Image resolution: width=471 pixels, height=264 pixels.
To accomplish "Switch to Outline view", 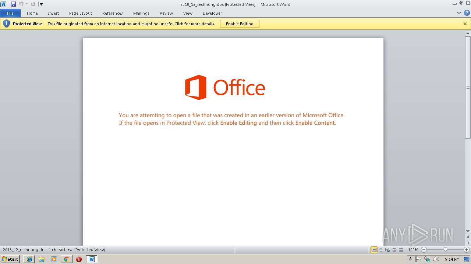I will point(394,250).
